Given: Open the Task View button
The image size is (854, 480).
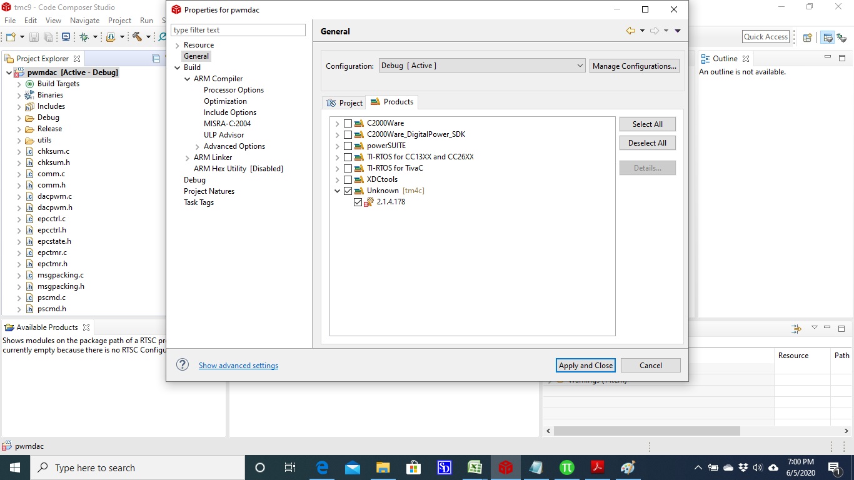Looking at the screenshot, I should [290, 467].
